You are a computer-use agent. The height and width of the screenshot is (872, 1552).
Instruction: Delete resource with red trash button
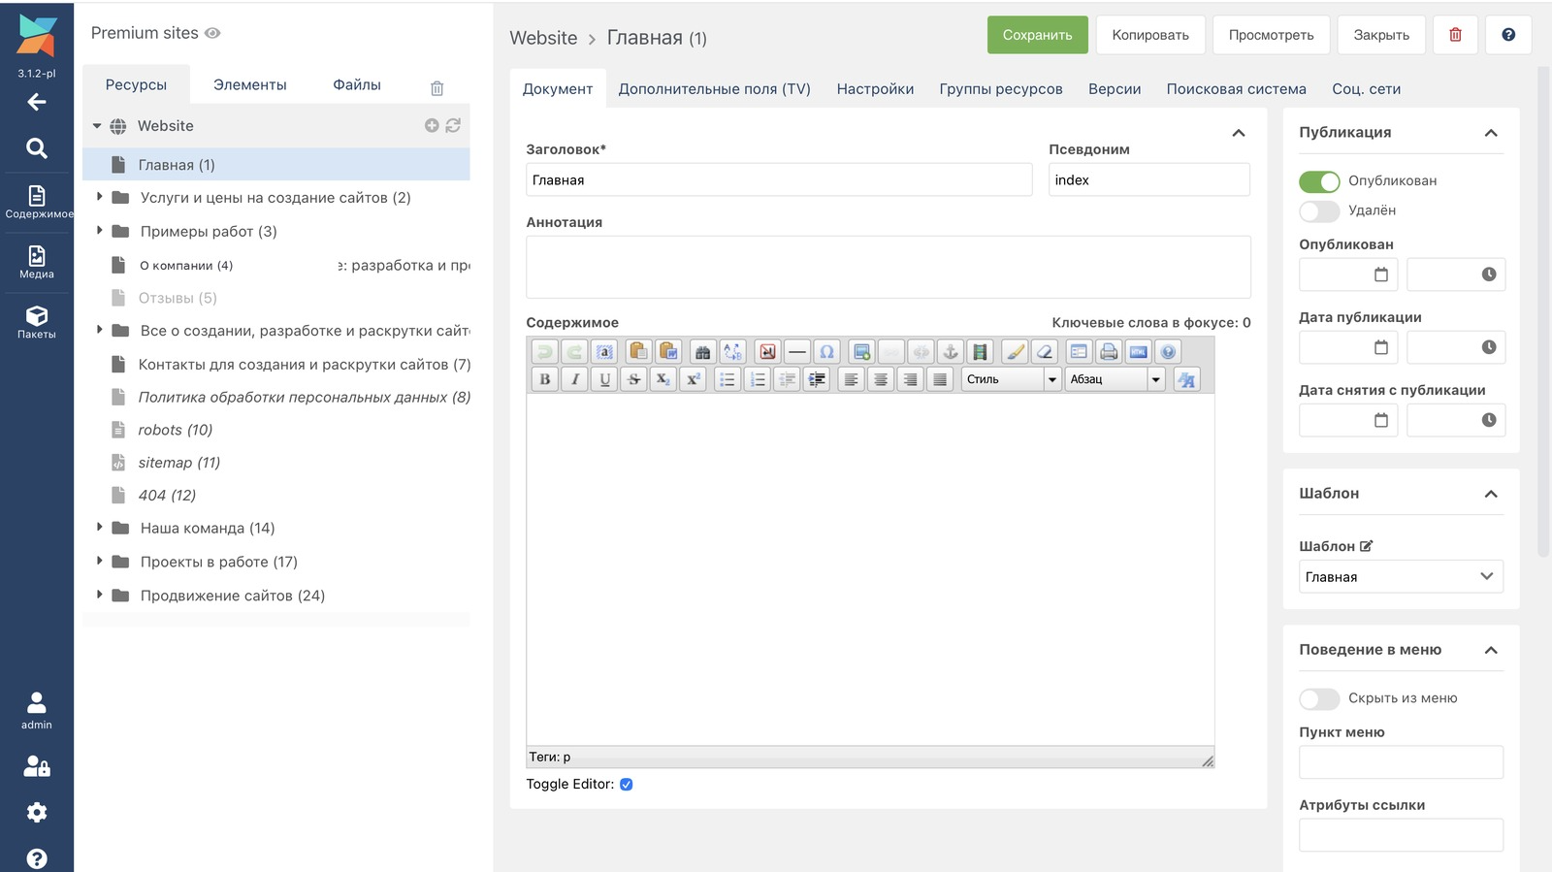pos(1455,35)
